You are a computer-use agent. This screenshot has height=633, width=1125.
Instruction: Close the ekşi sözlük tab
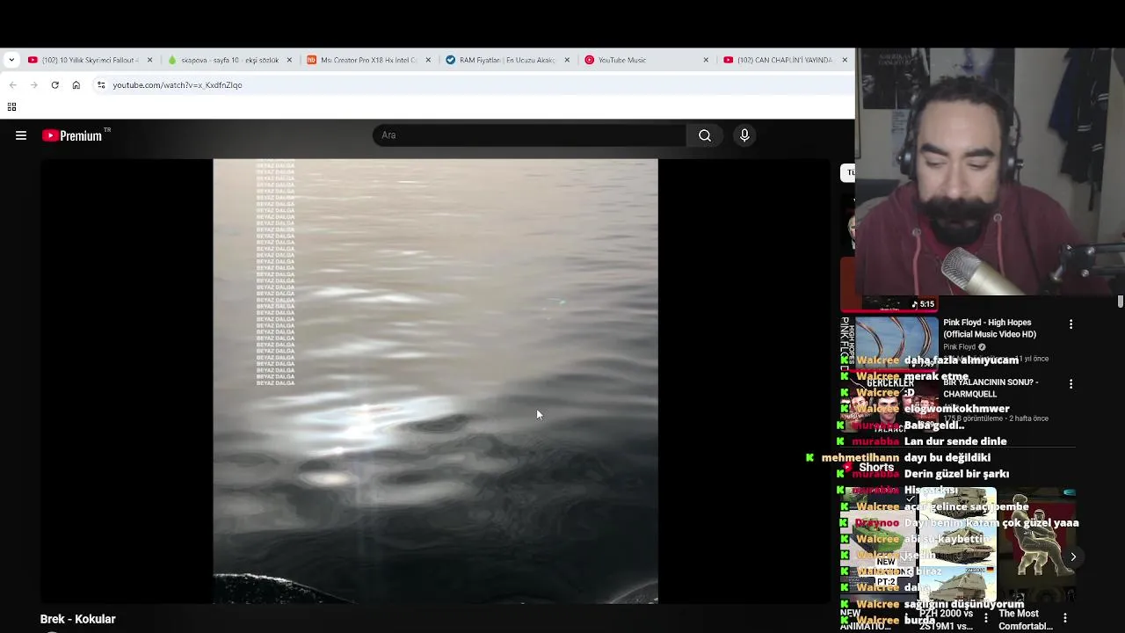coord(289,60)
